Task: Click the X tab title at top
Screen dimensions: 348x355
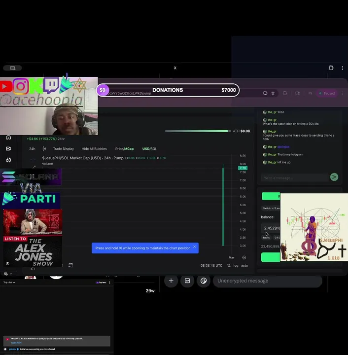Action: click(x=175, y=68)
